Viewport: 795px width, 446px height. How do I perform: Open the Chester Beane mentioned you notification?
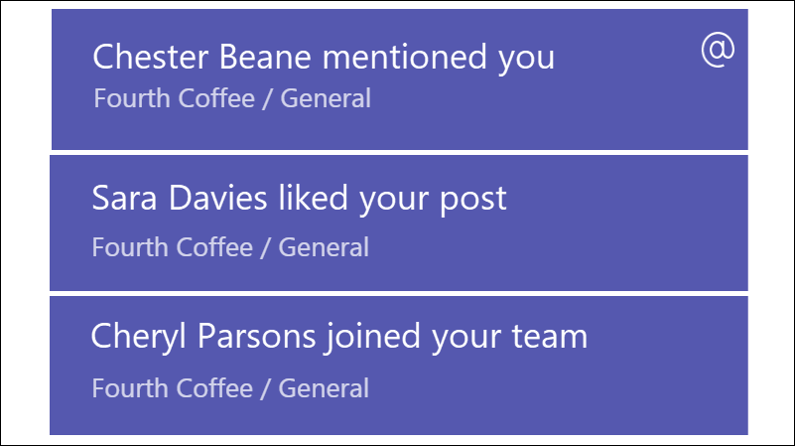[400, 79]
